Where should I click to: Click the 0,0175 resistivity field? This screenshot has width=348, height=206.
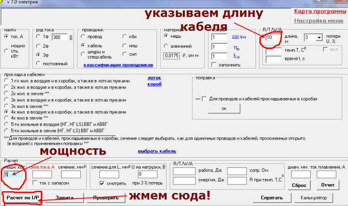171,56
